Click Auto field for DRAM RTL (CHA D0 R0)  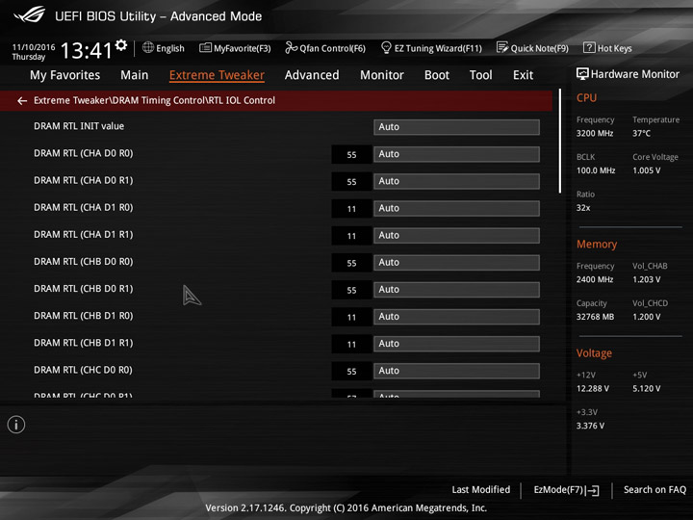(456, 154)
